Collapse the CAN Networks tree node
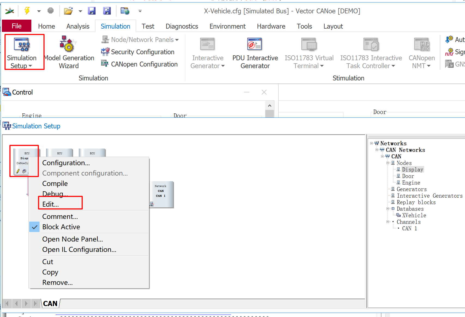 pyautogui.click(x=377, y=150)
